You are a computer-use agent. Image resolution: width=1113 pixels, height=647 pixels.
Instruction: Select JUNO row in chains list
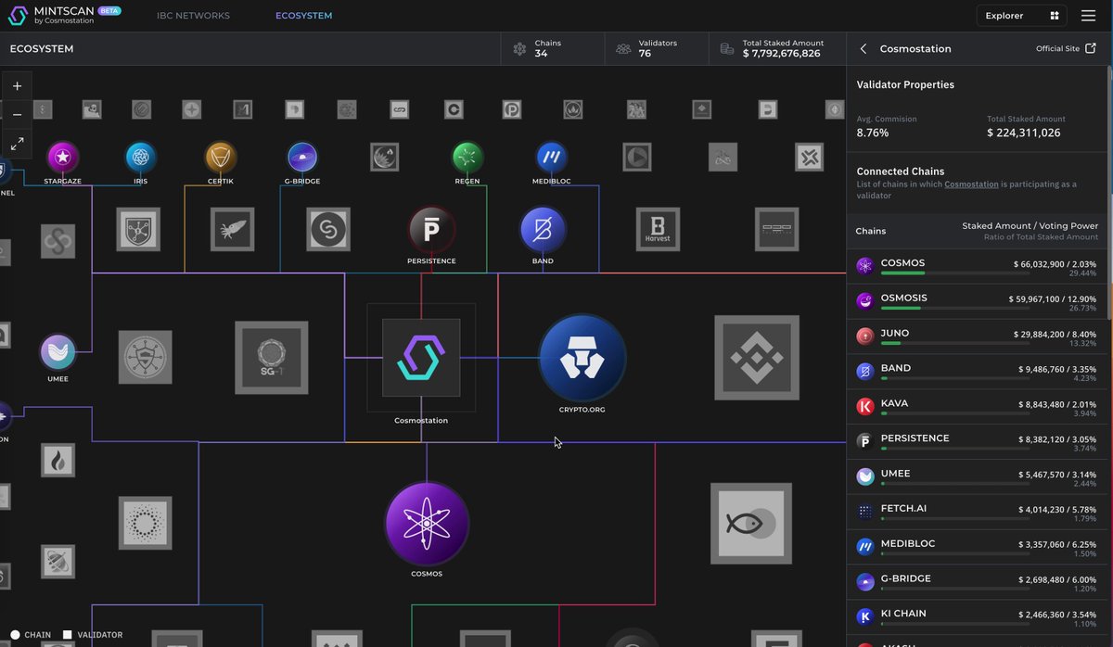(x=978, y=337)
